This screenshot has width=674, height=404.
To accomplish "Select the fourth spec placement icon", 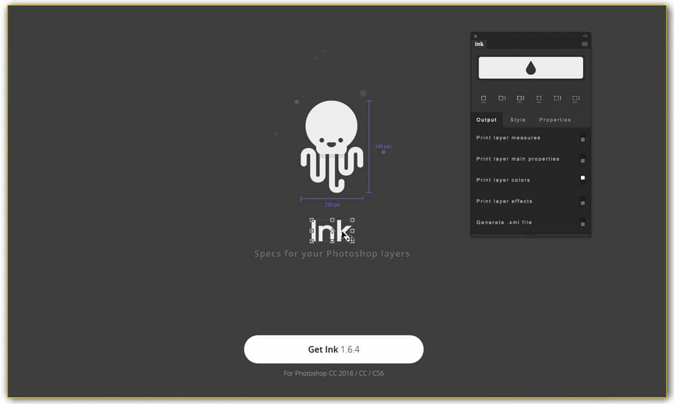I will [x=539, y=98].
